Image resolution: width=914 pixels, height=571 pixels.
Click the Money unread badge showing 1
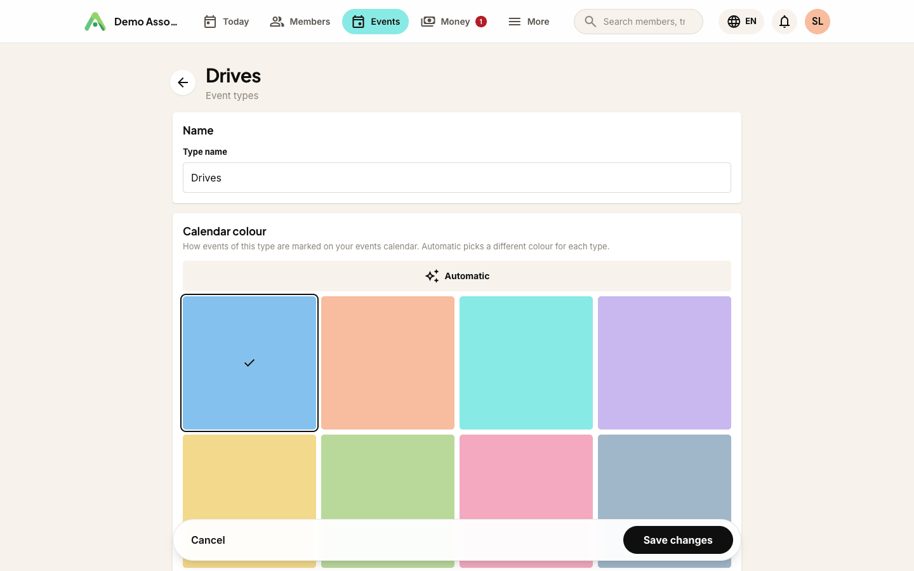tap(481, 22)
